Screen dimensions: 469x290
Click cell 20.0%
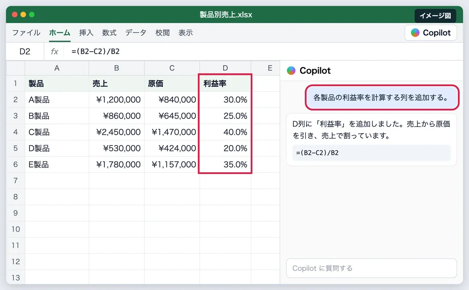click(225, 148)
